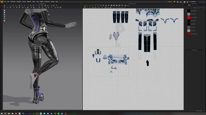Select the checked black fabric swatch
This screenshot has width=206, height=115.
point(189,11)
